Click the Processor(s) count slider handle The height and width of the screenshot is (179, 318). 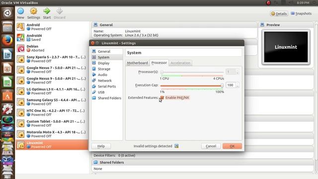point(161,72)
